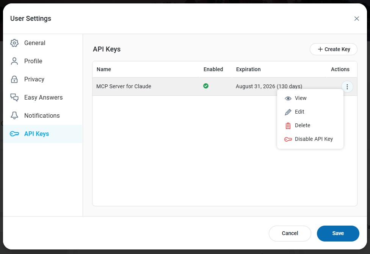Open the Easy Answers settings section
The width and height of the screenshot is (370, 254).
tap(42, 97)
